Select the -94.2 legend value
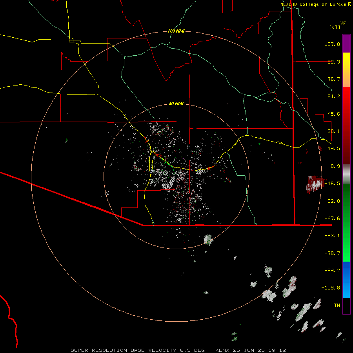Viewport: 353px width, 353px height. coord(332,271)
